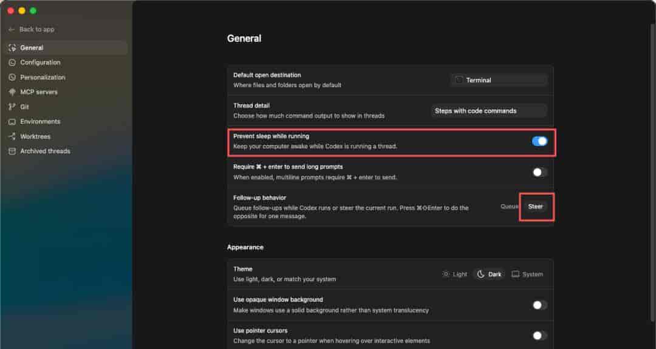Toggle Prevent sleep while running switch

click(539, 142)
